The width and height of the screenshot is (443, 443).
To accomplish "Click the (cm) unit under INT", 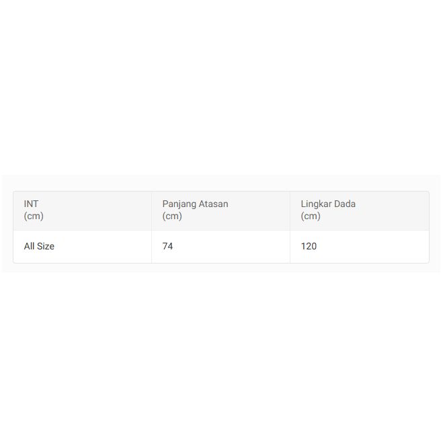I will [x=34, y=216].
